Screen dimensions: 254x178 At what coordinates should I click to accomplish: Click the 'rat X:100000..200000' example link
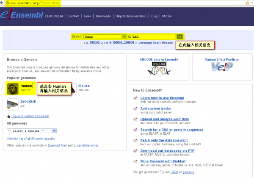119,42
